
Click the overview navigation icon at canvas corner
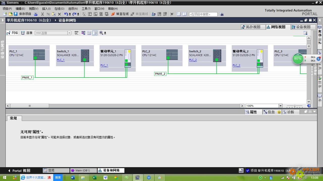309,106
